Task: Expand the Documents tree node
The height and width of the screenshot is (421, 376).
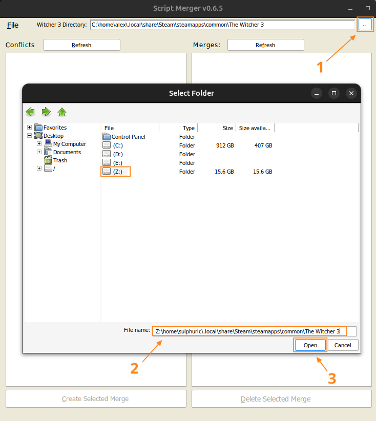Action: pos(39,152)
